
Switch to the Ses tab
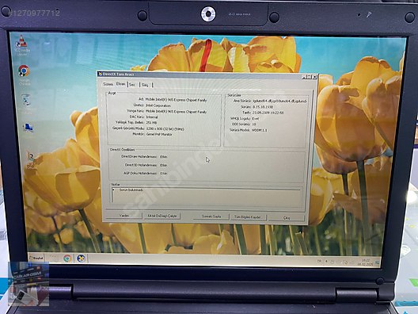pos(132,85)
